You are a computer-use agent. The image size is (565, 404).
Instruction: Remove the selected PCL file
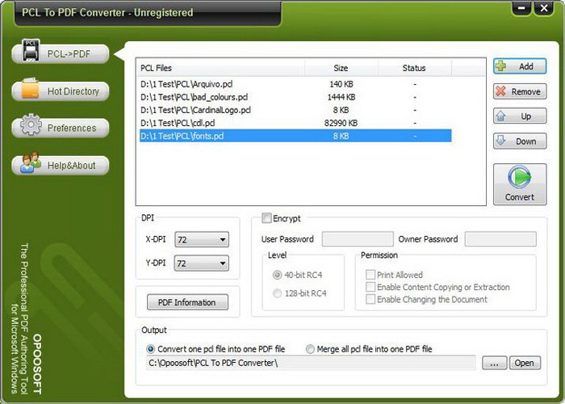point(520,91)
